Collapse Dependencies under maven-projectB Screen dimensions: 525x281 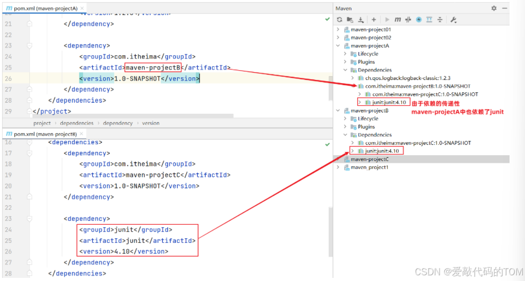point(345,135)
